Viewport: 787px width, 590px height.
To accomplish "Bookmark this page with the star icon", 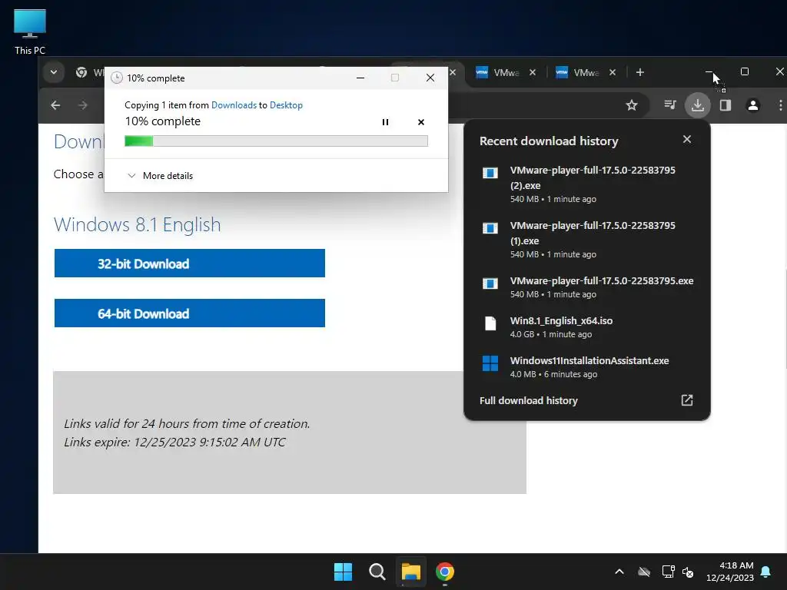I will [632, 105].
